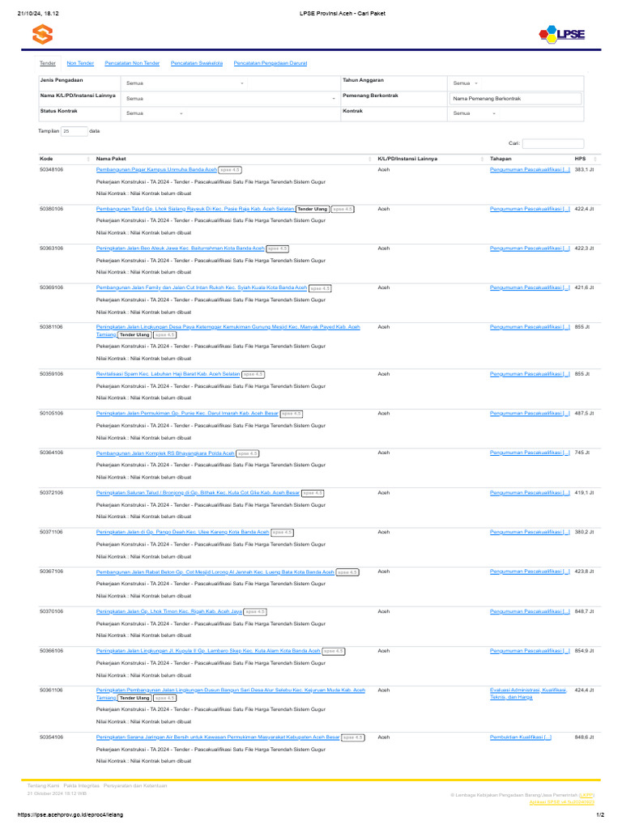Screen dimensions: 622x829
Task: Click the sort arrows beside Nama Paket
Action: click(x=369, y=159)
